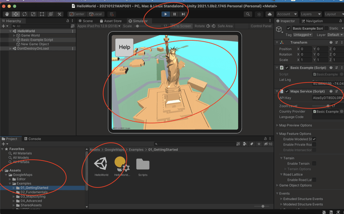Open the Console tab
The height and width of the screenshot is (214, 344).
pyautogui.click(x=33, y=139)
